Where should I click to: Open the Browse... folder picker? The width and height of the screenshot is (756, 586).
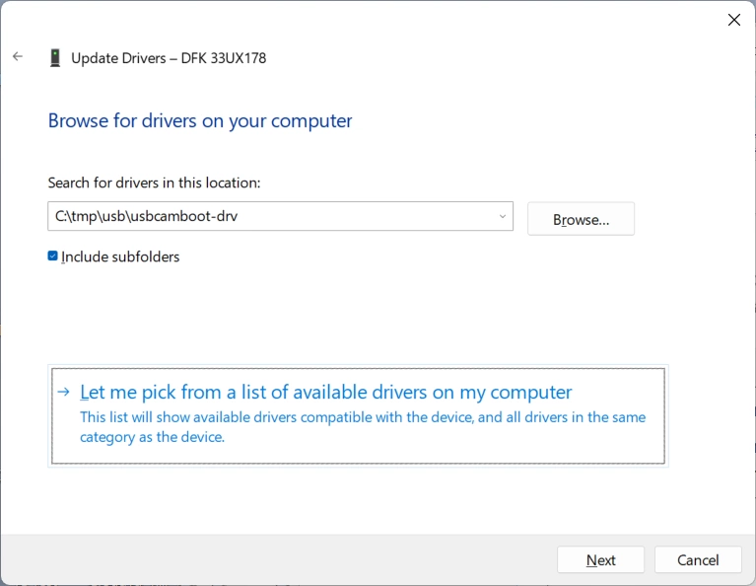[x=581, y=219]
